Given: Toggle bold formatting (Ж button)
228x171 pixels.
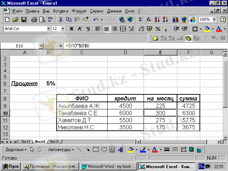Looking at the screenshot, I should [71, 28].
